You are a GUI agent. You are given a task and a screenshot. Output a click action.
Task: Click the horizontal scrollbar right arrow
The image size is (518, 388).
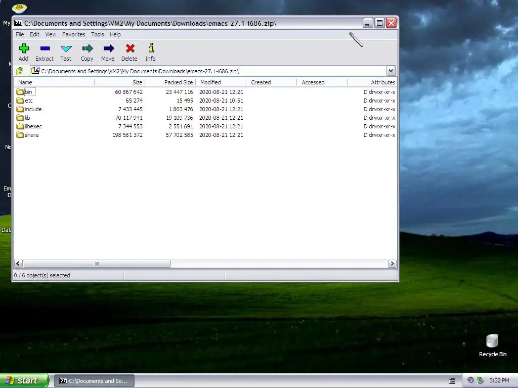[x=392, y=264]
